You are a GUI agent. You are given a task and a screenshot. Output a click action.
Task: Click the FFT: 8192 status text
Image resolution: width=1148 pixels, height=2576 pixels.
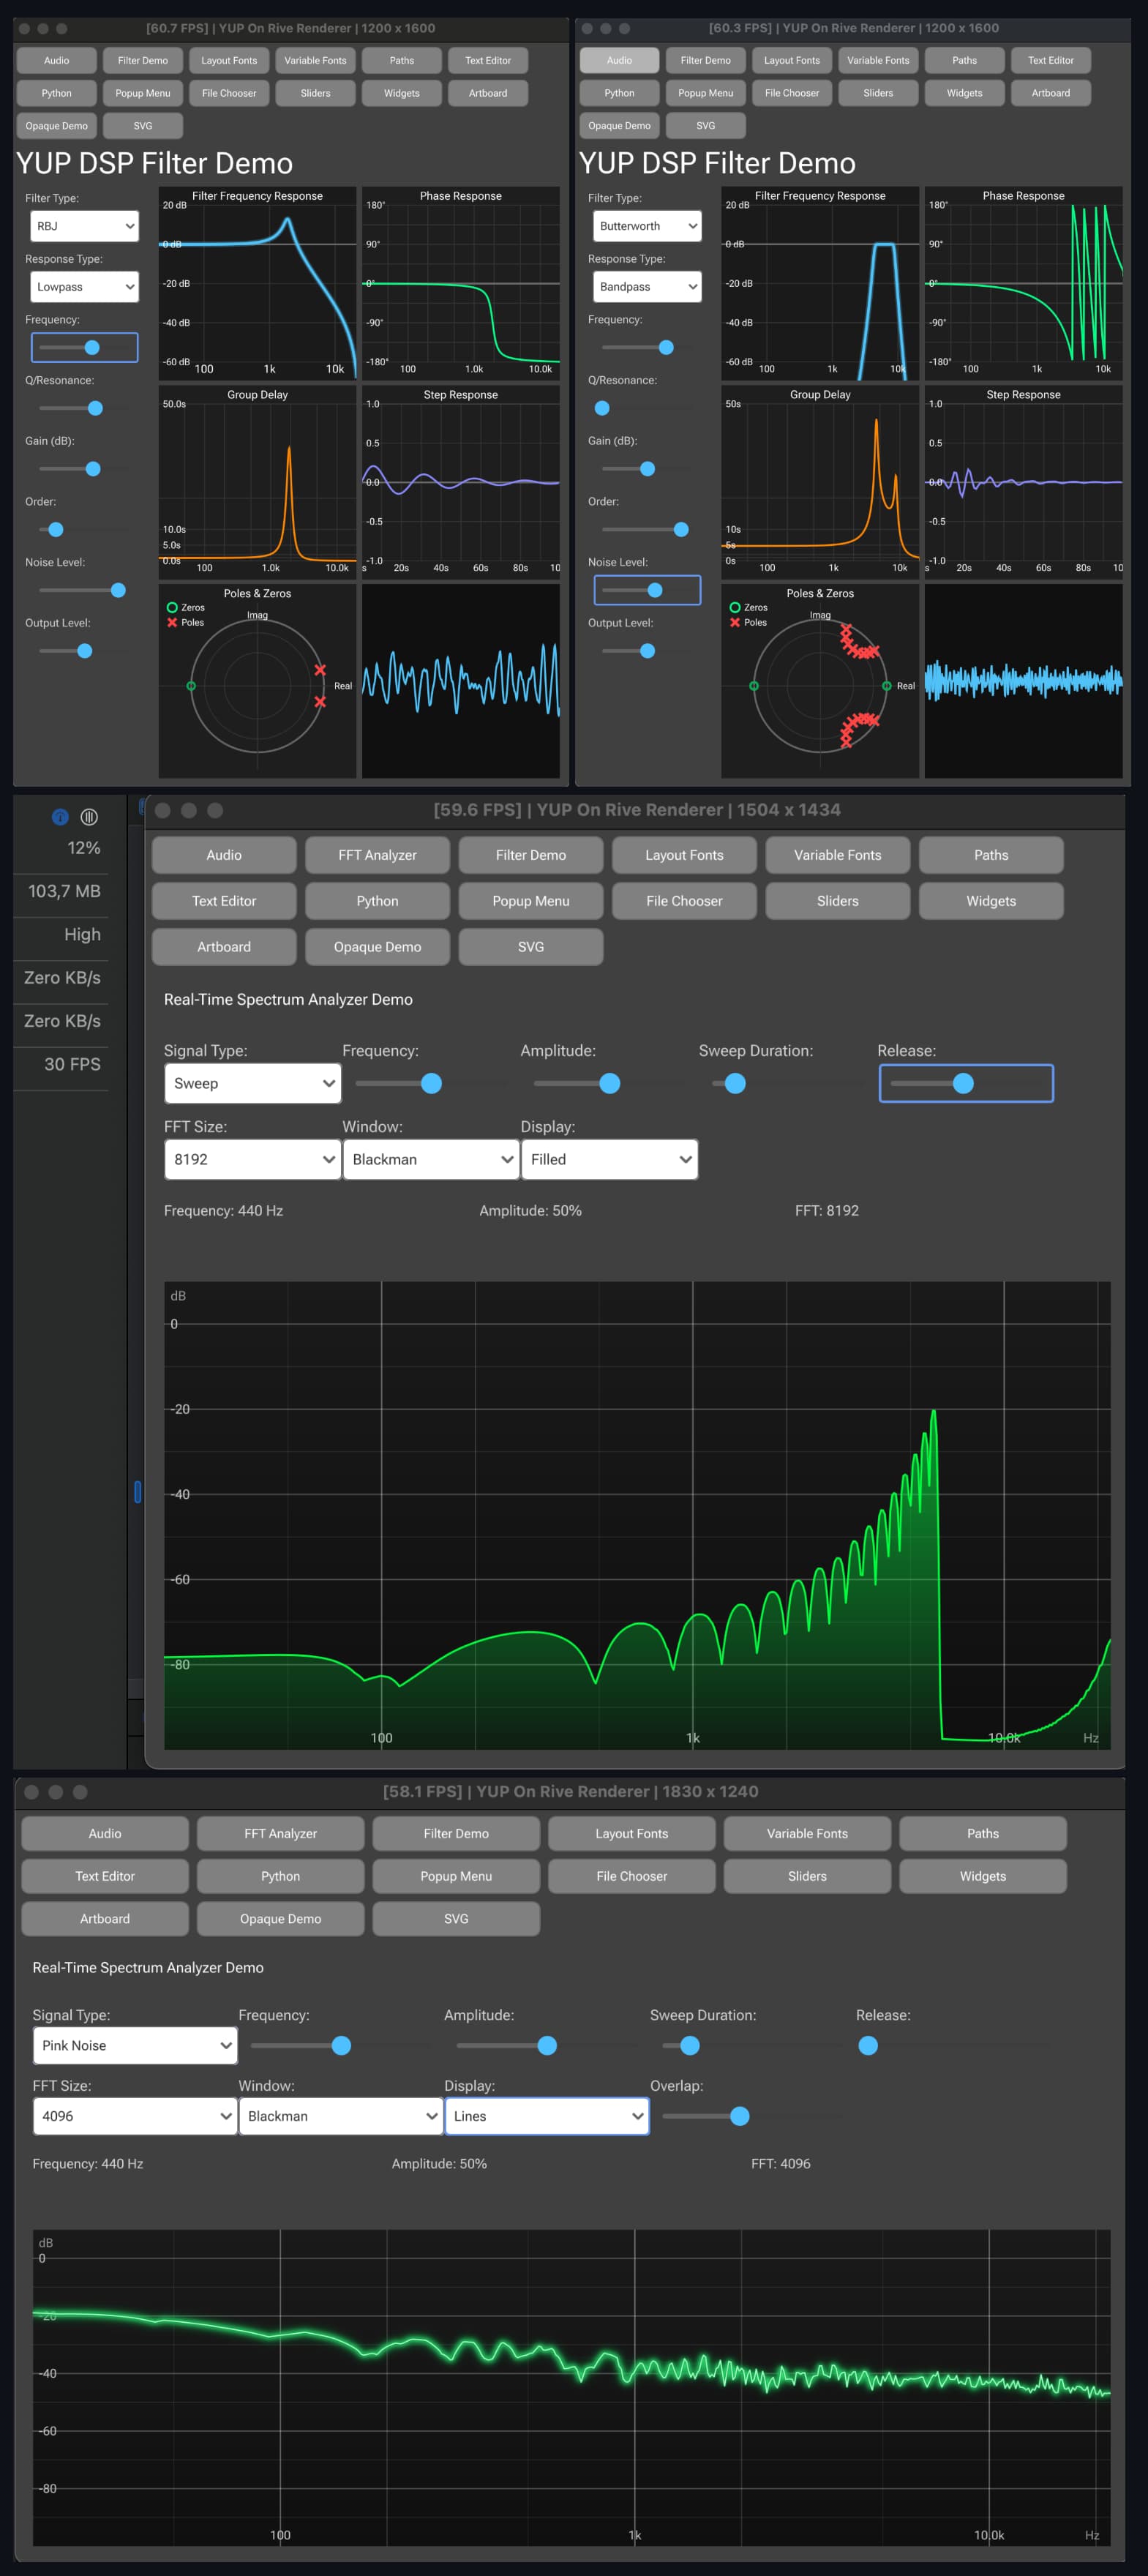pyautogui.click(x=827, y=1210)
